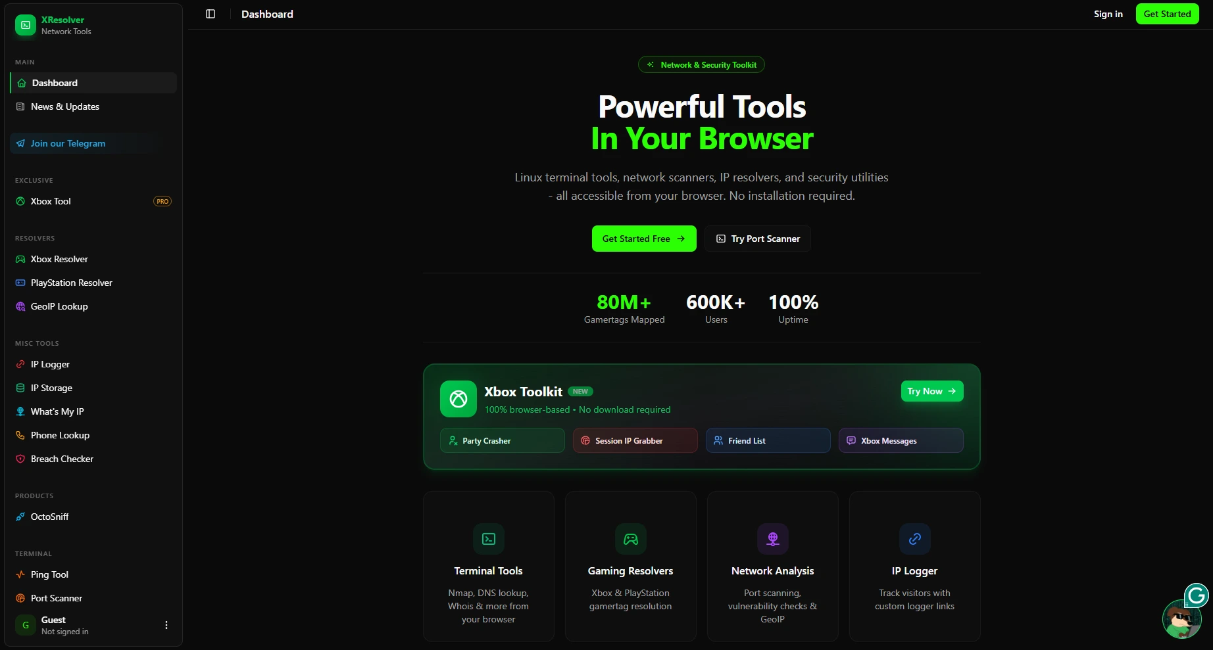This screenshot has width=1213, height=650.
Task: Select Xbox Messages feature
Action: 901,440
